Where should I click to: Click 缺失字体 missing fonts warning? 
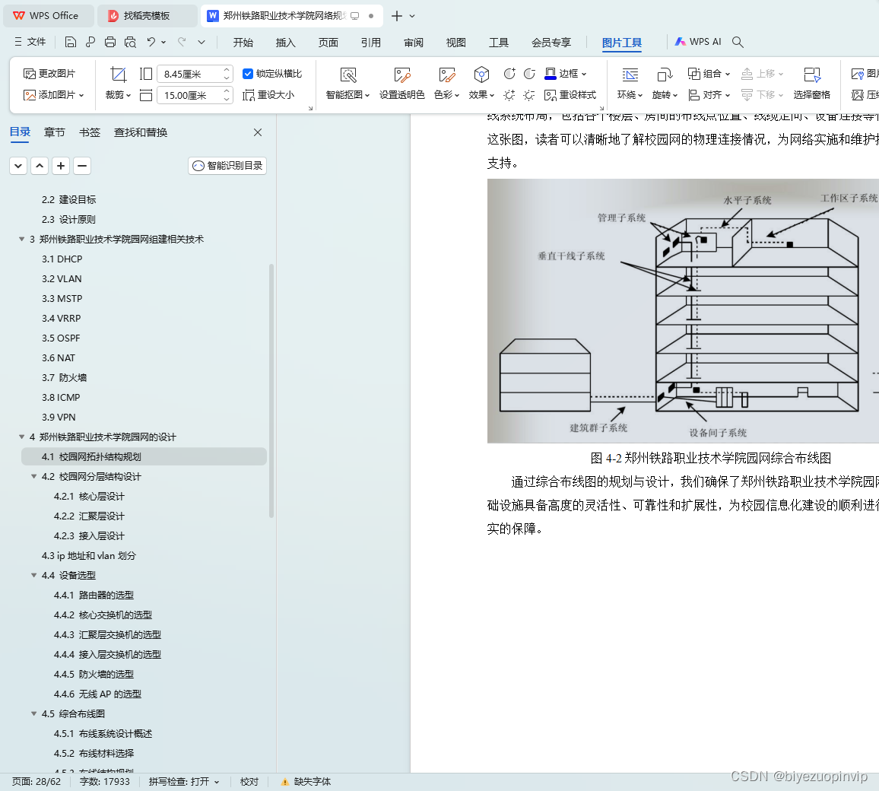click(x=306, y=781)
